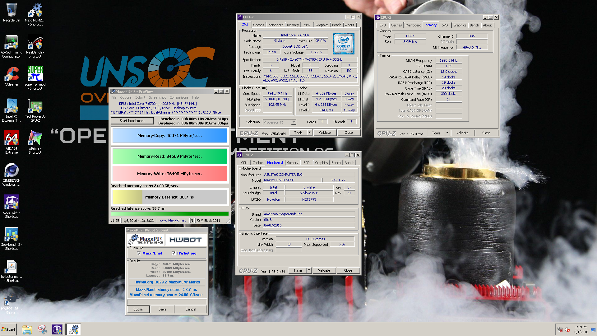Select the CINEBENCH Windows desktop icon
This screenshot has width=597, height=336.
tap(12, 175)
